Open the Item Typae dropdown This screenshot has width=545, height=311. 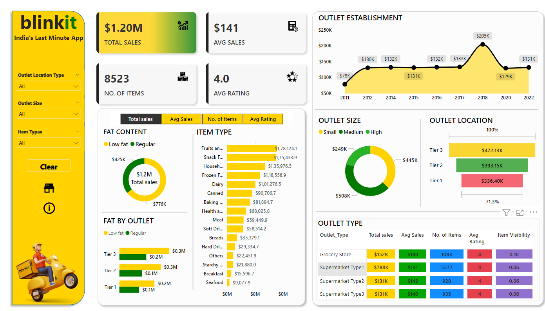pyautogui.click(x=49, y=143)
